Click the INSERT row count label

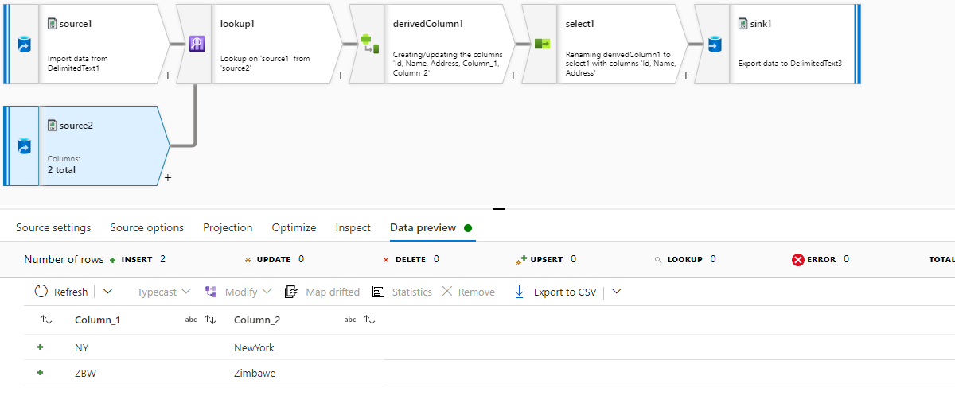pos(137,259)
